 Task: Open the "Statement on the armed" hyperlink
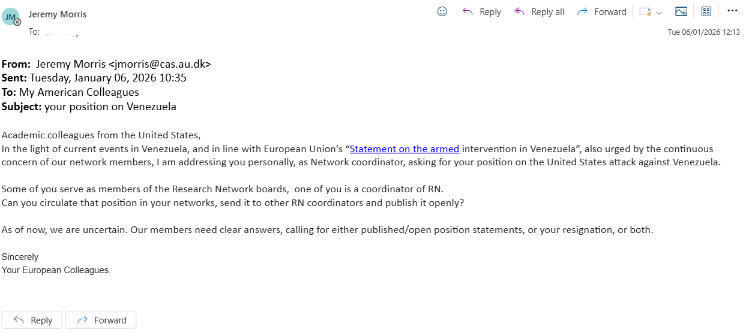(405, 149)
